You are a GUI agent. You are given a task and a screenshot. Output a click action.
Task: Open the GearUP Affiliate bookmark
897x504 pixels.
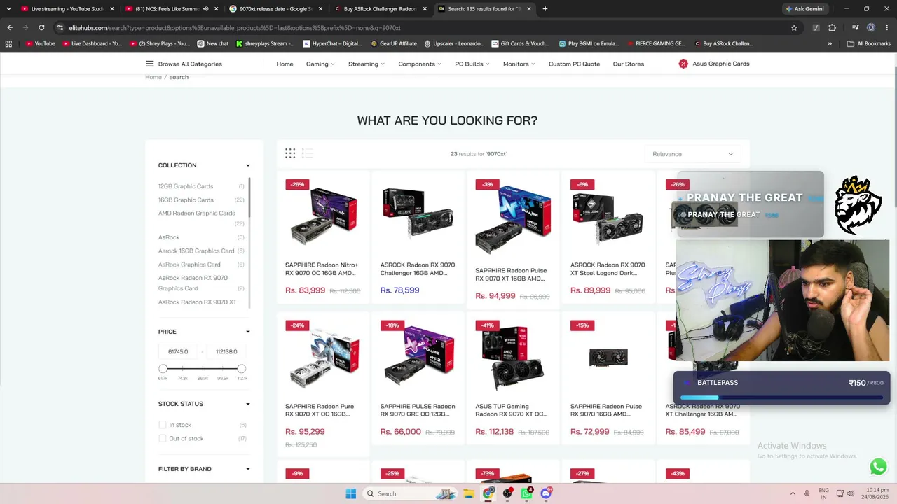(393, 43)
